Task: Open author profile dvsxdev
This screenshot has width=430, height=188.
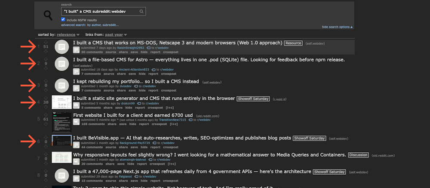Action: click(x=126, y=86)
